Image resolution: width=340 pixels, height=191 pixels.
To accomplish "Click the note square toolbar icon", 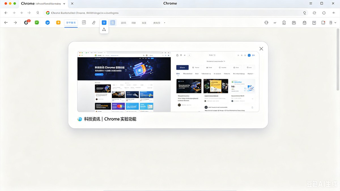I will pyautogui.click(x=314, y=23).
